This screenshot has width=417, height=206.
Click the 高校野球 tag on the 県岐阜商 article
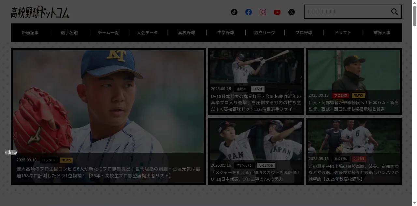click(341, 159)
